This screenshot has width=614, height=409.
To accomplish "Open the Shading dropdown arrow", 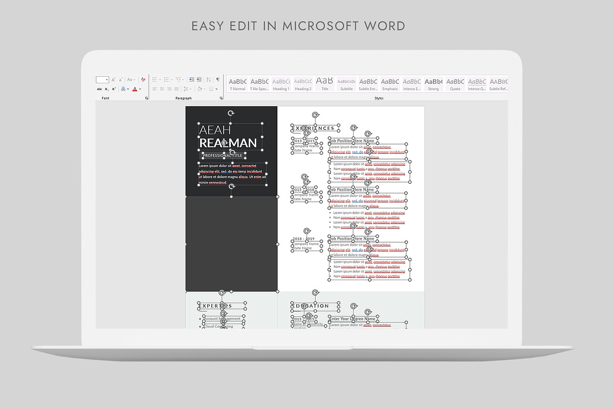I will click(x=205, y=89).
